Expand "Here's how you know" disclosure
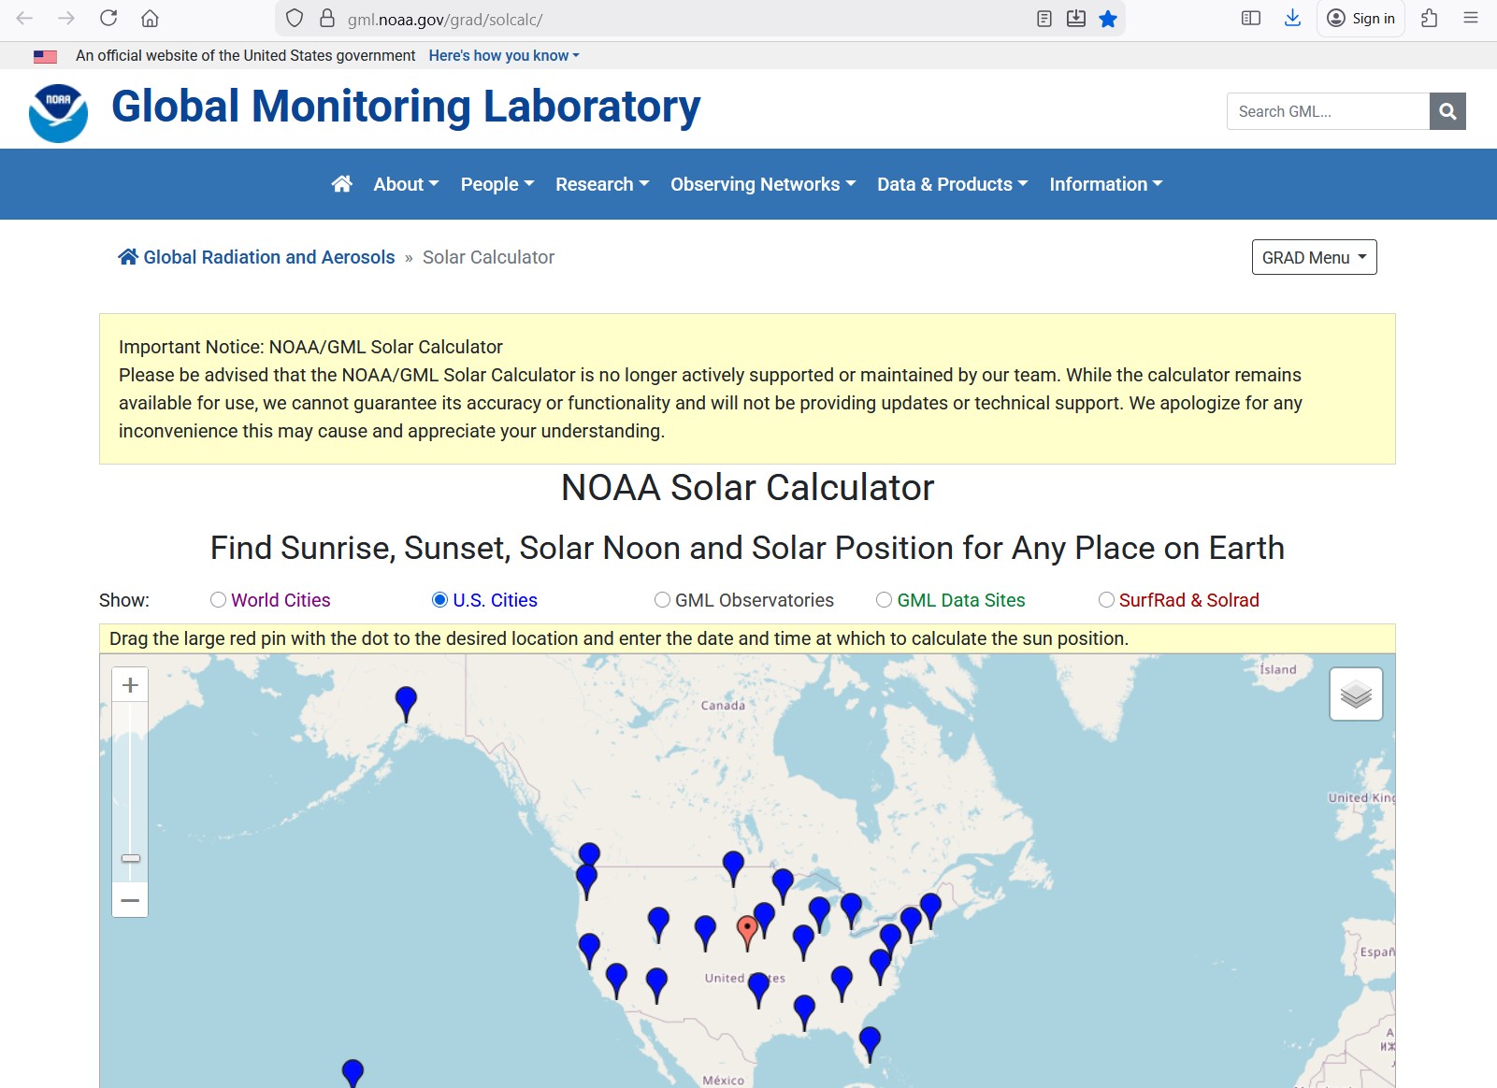Viewport: 1497px width, 1088px height. click(503, 56)
